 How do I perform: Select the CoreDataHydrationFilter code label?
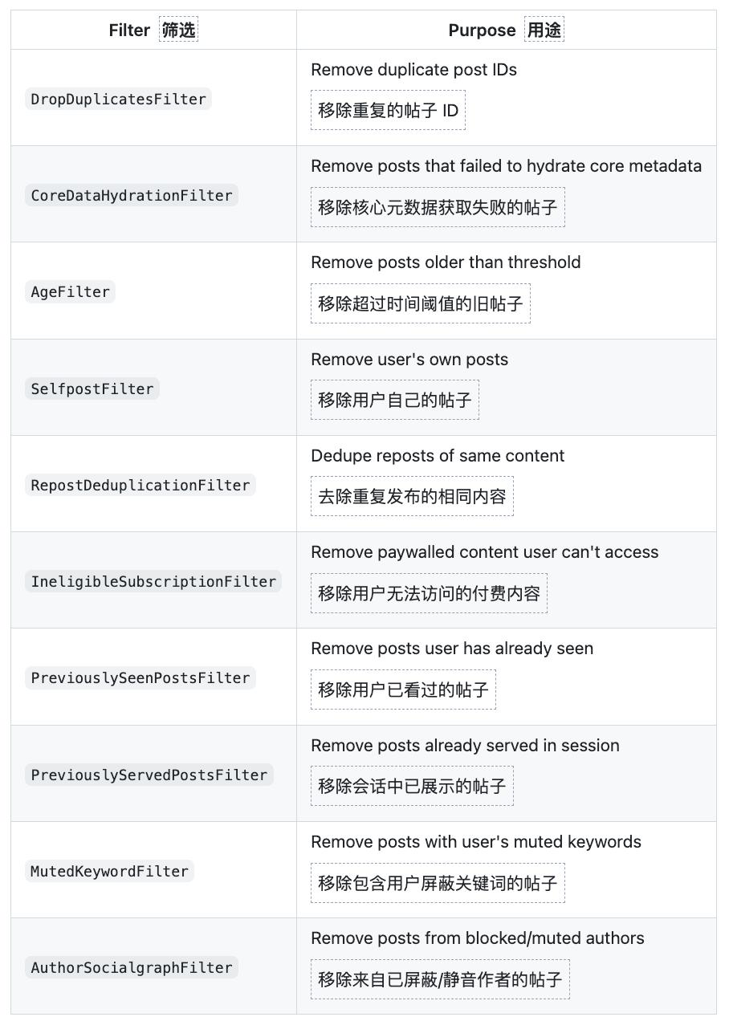tap(132, 196)
